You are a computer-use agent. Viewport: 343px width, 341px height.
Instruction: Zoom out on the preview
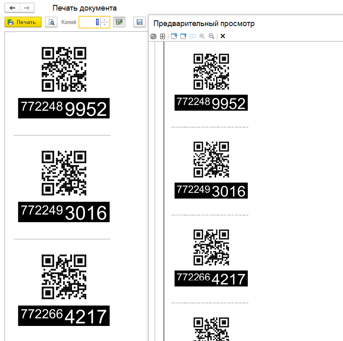coord(211,36)
